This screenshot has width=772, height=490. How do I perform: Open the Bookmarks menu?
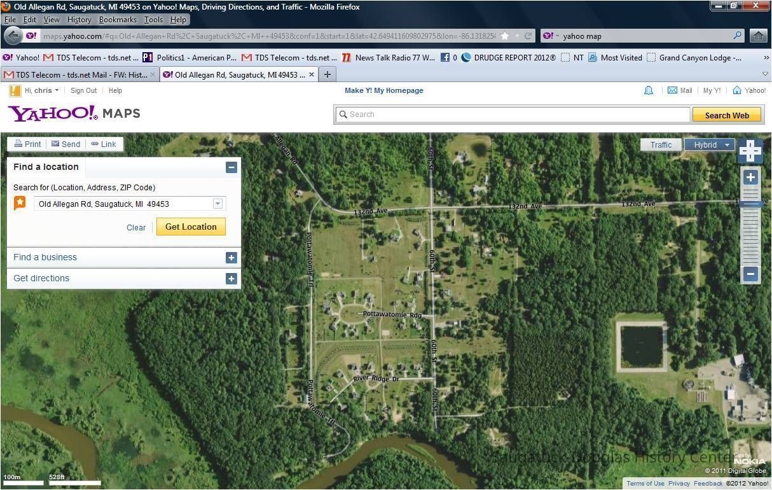(x=118, y=20)
